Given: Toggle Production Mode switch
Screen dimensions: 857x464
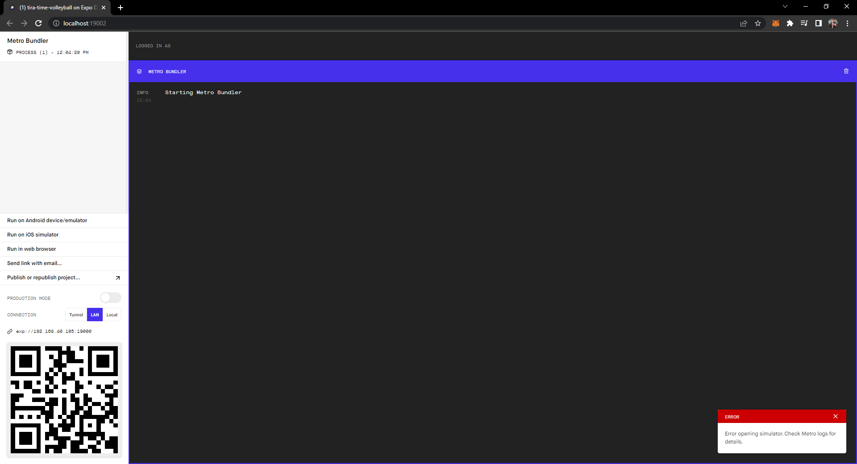Looking at the screenshot, I should [x=111, y=298].
